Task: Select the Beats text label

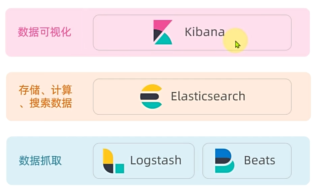Action: coord(259,160)
